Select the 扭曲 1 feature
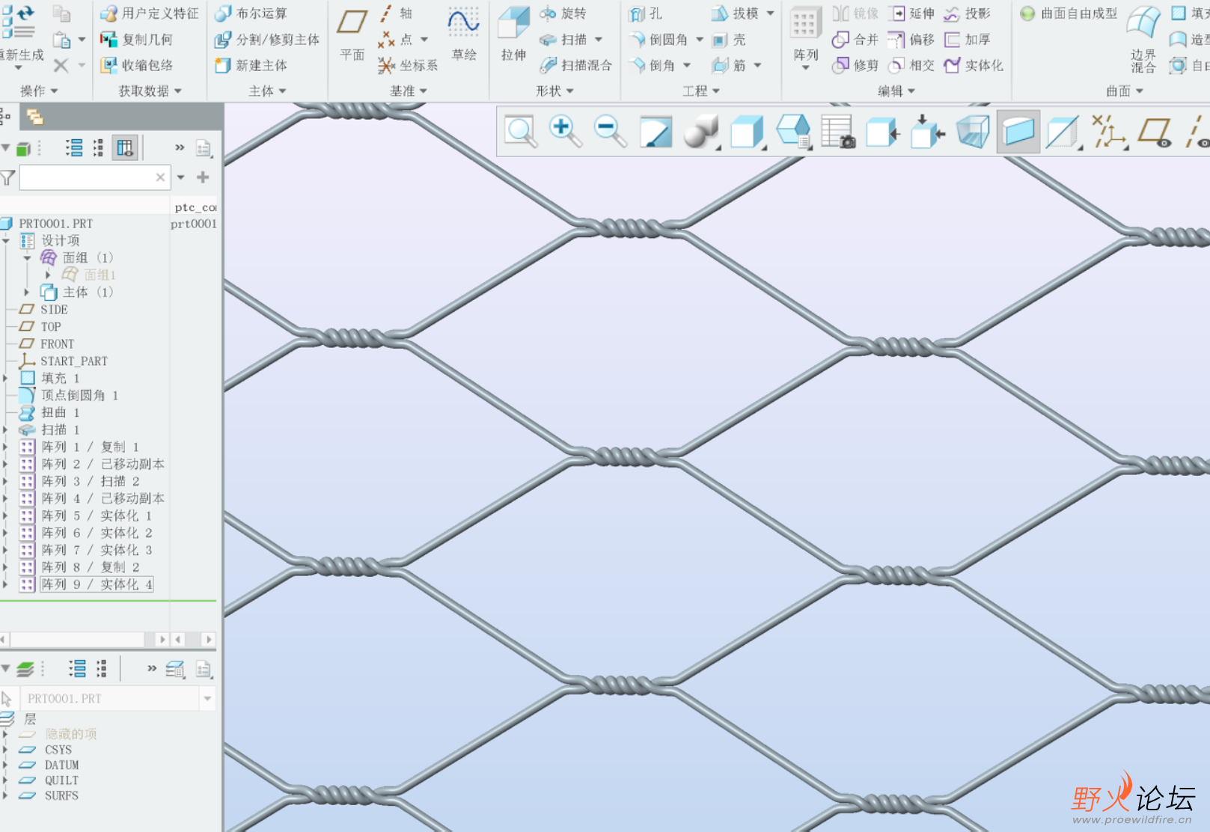Image resolution: width=1210 pixels, height=832 pixels. pyautogui.click(x=49, y=412)
